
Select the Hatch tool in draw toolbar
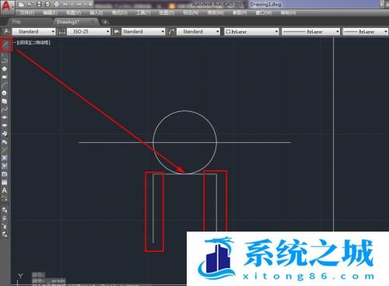coord(5,158)
